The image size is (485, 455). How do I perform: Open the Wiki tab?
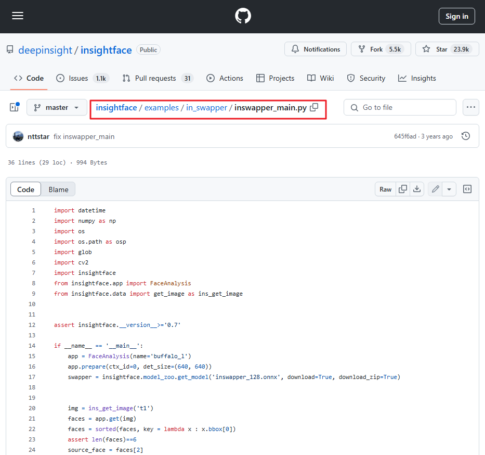point(320,79)
